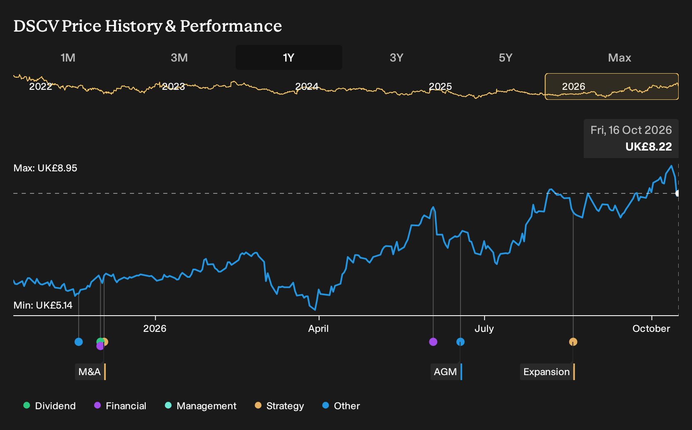
Task: Select the orange Expansion event dot
Action: point(573,342)
